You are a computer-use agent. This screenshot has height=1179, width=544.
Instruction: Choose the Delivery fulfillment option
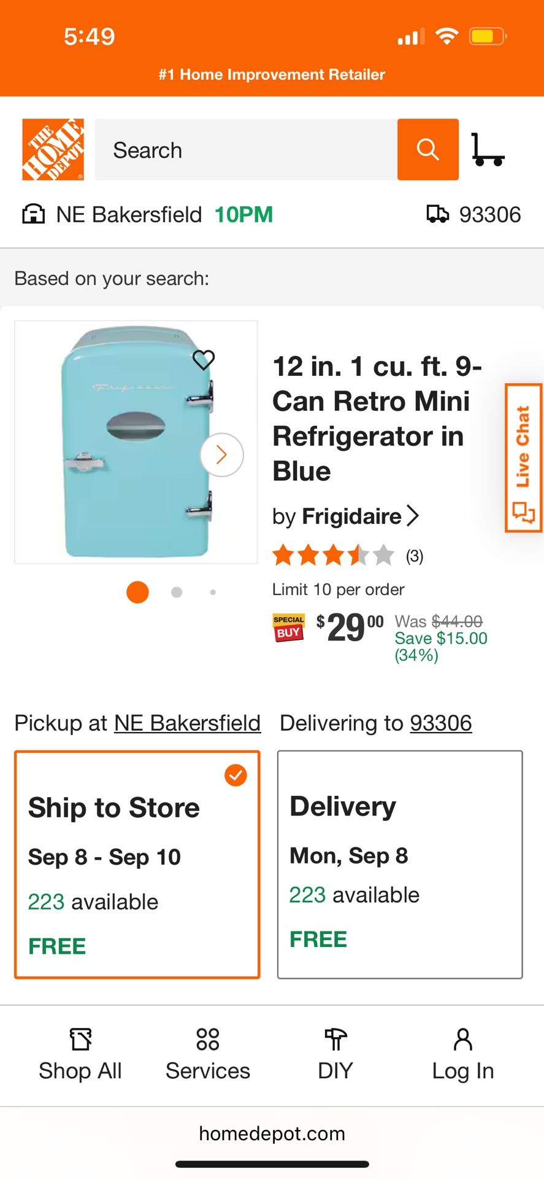tap(400, 864)
